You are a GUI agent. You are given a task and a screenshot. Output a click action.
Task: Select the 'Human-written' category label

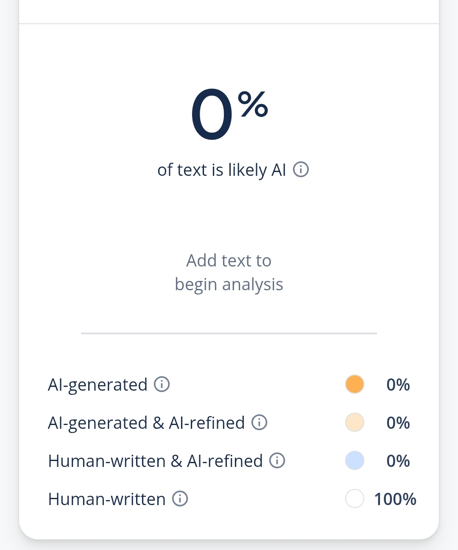[107, 499]
